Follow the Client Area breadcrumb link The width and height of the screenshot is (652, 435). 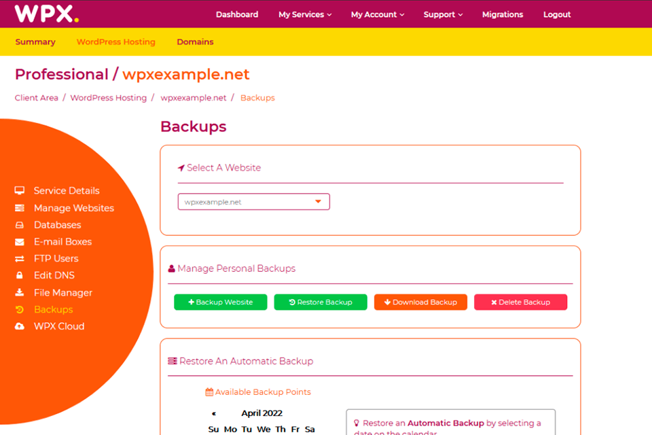(37, 98)
